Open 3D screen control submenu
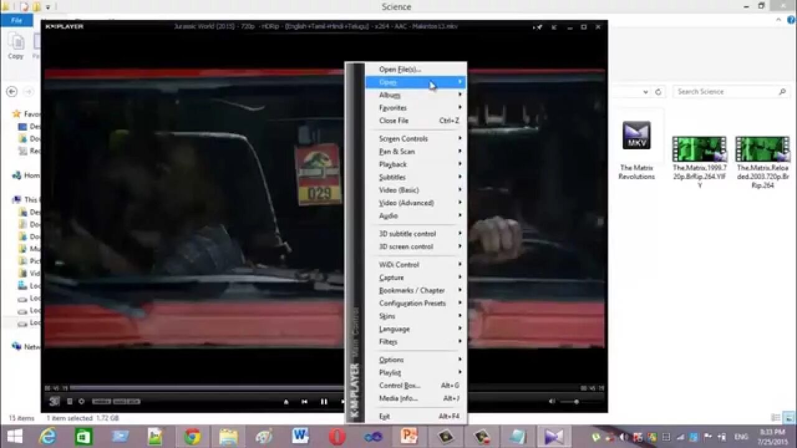 point(415,246)
